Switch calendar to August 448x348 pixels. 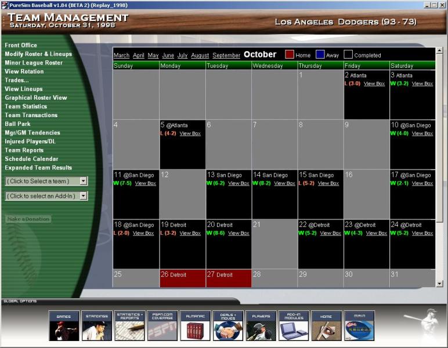click(200, 55)
